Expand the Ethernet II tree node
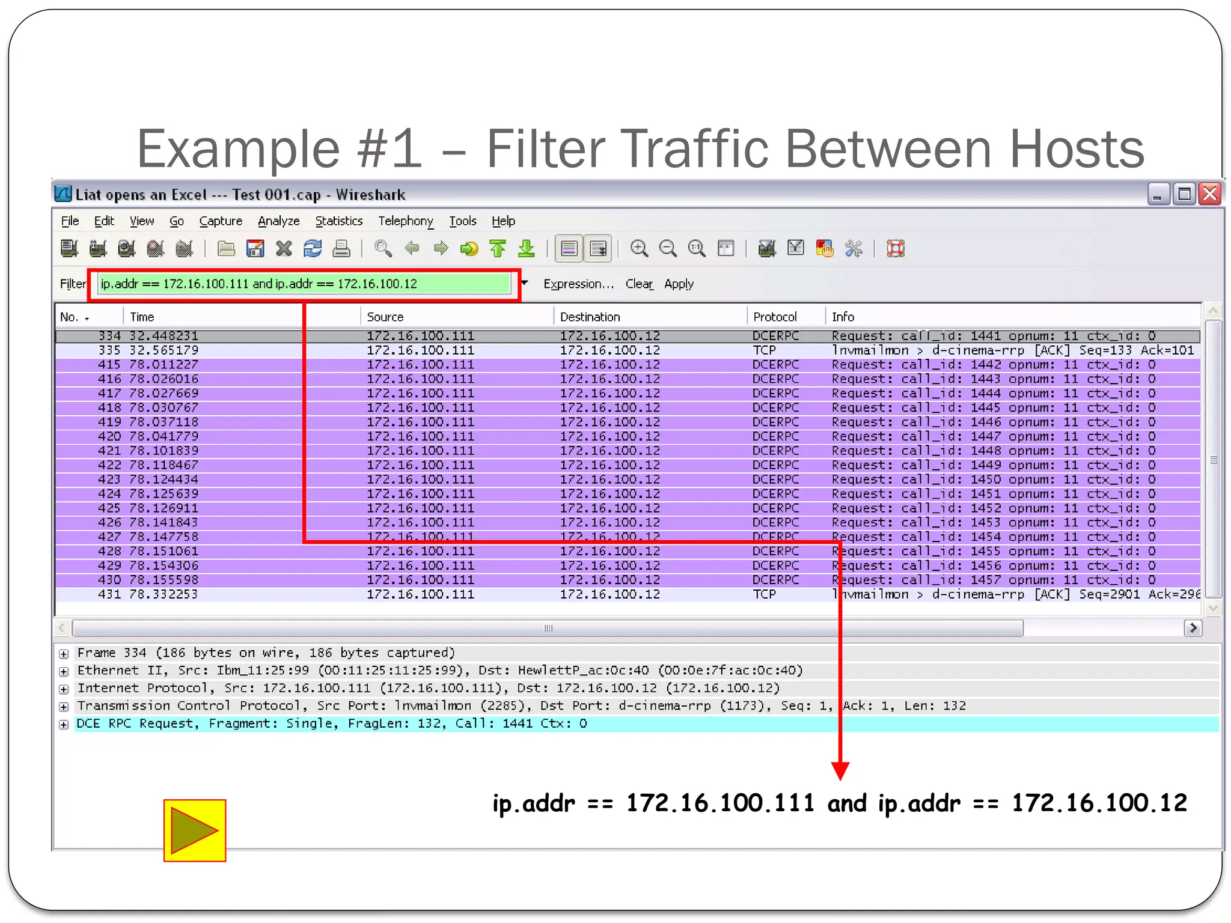The width and height of the screenshot is (1231, 923). coord(64,671)
